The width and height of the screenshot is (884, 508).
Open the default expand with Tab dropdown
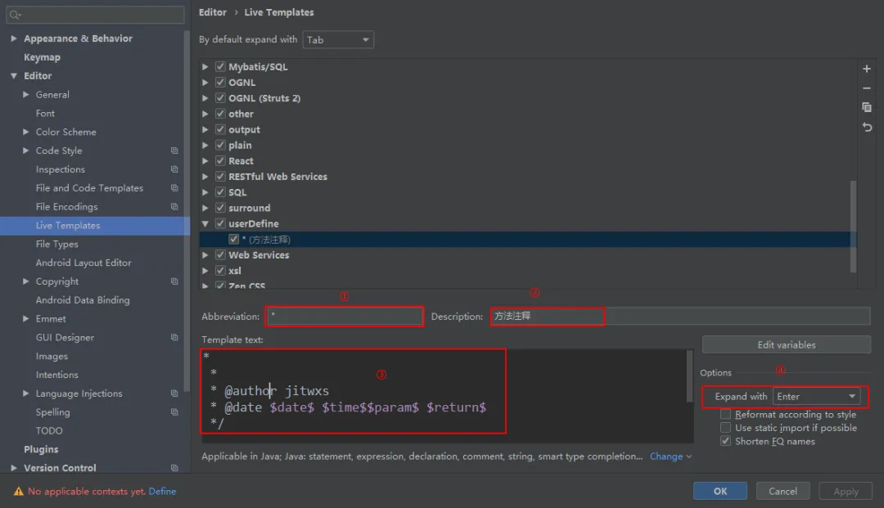tap(338, 39)
